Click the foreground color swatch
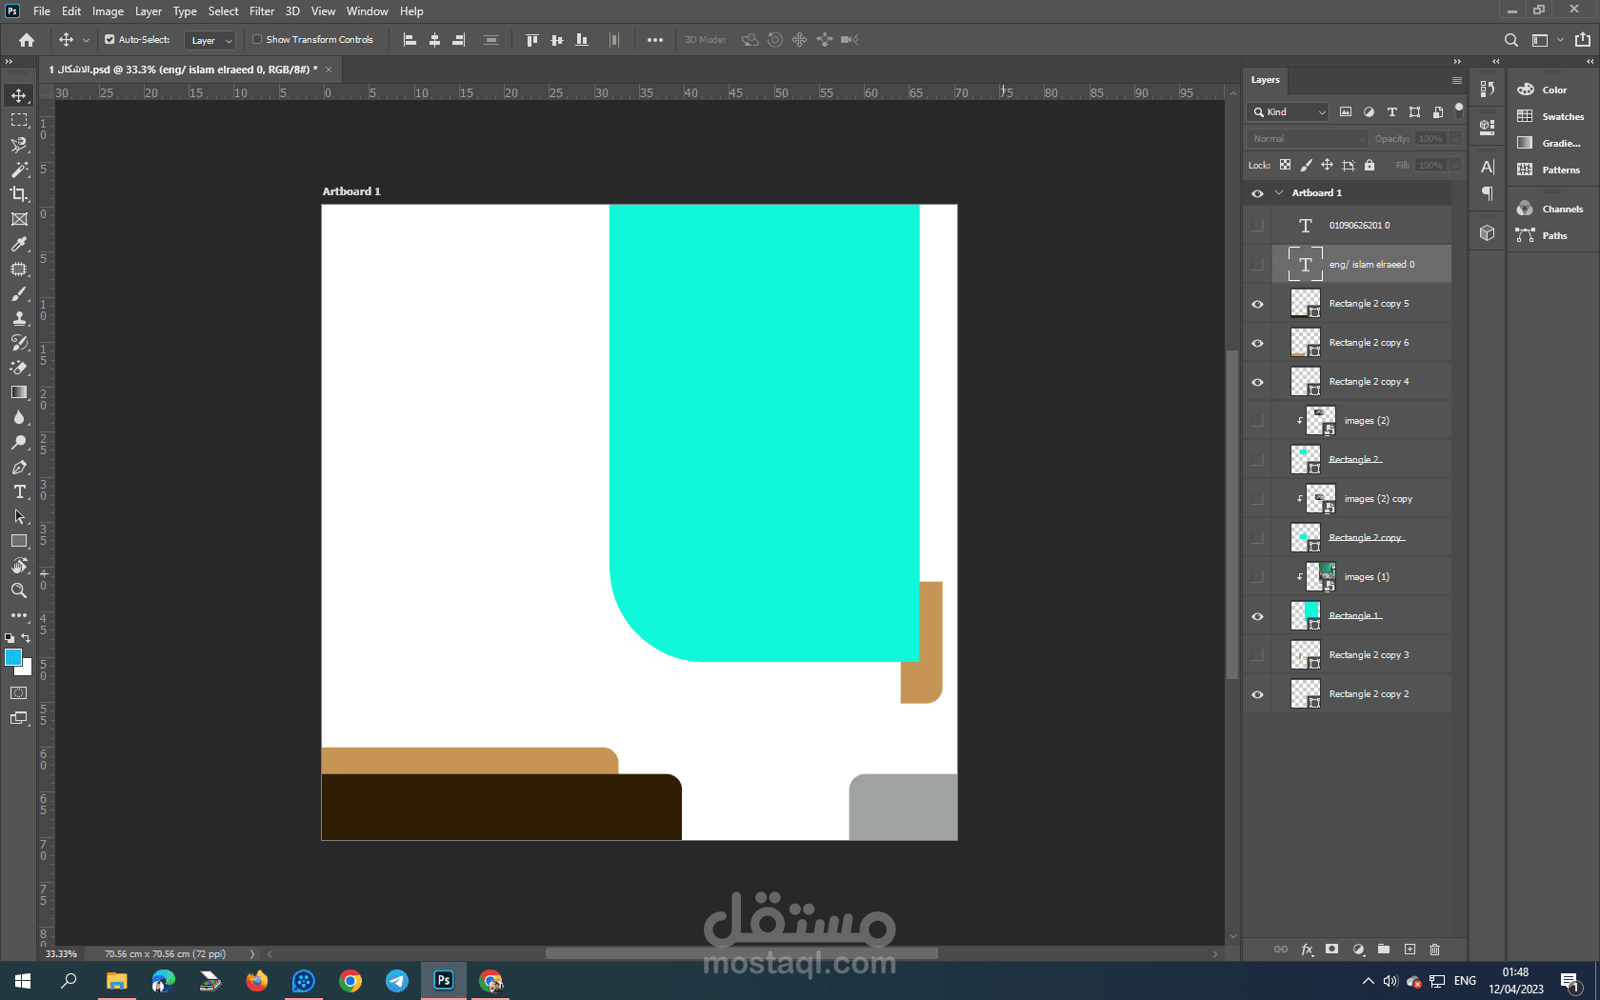 tap(12, 657)
